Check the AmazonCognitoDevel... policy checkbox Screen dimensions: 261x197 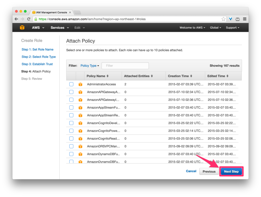71,123
